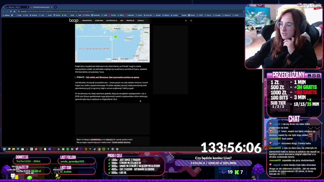Open the ROZRYWKA menu section
The height and width of the screenshot is (182, 324).
click(x=99, y=20)
